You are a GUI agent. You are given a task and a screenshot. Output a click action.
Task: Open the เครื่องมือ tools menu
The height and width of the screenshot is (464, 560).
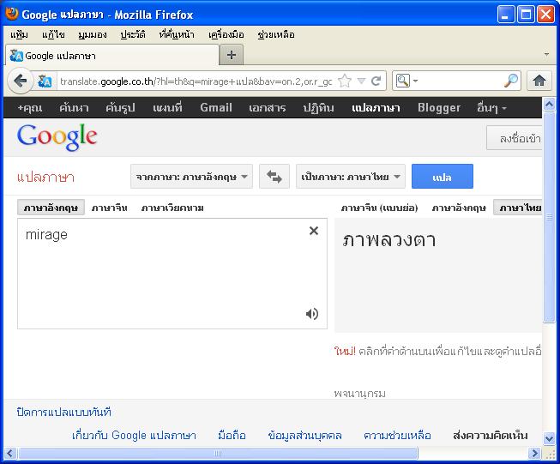pos(226,34)
